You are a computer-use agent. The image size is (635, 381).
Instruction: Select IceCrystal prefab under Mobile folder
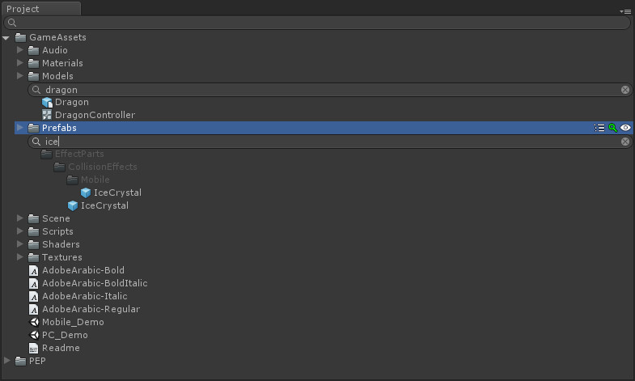(x=112, y=193)
